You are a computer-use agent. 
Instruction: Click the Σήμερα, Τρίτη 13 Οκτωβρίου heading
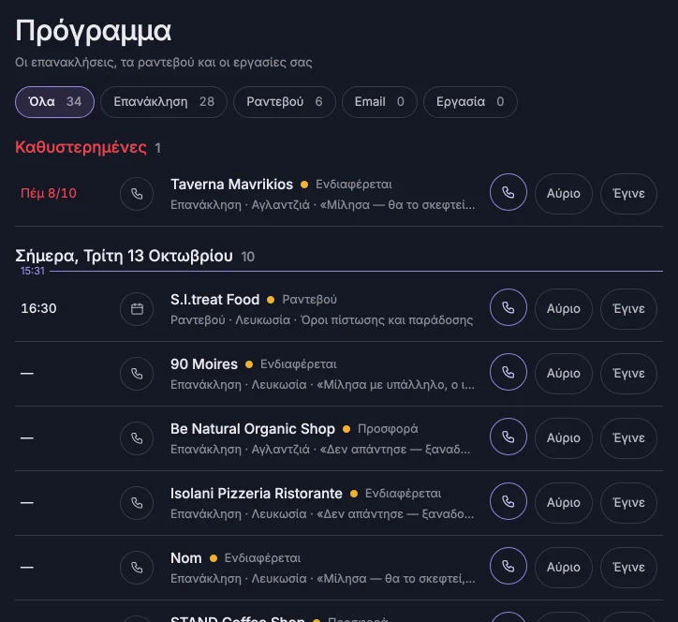coord(125,256)
